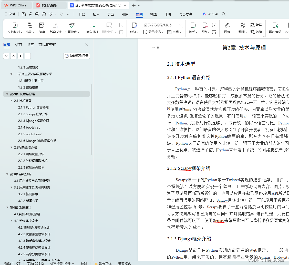
Task: Collapse the 2.1 技术选型 tree node
Action: tap(12, 101)
